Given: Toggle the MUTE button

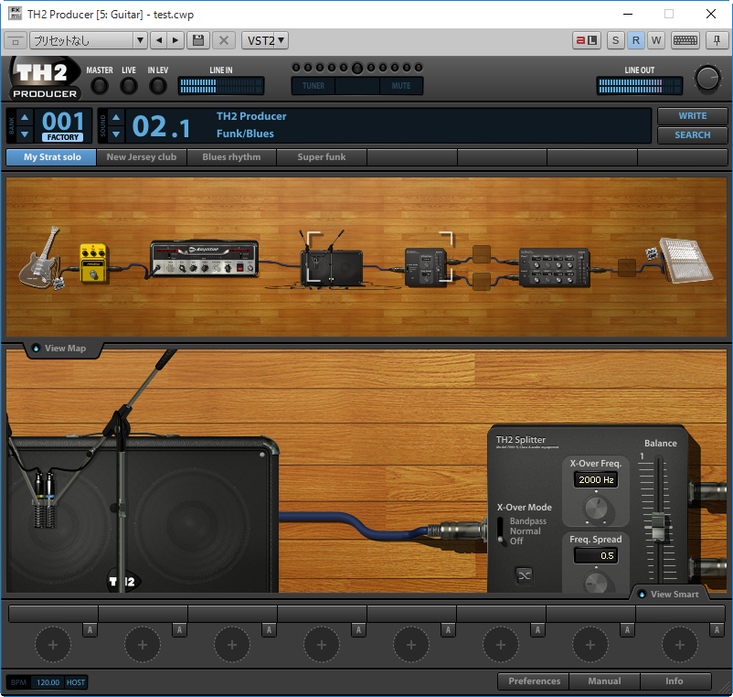Looking at the screenshot, I should (x=400, y=86).
